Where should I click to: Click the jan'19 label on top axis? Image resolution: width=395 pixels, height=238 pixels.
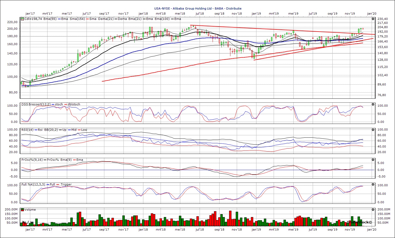[256, 14]
